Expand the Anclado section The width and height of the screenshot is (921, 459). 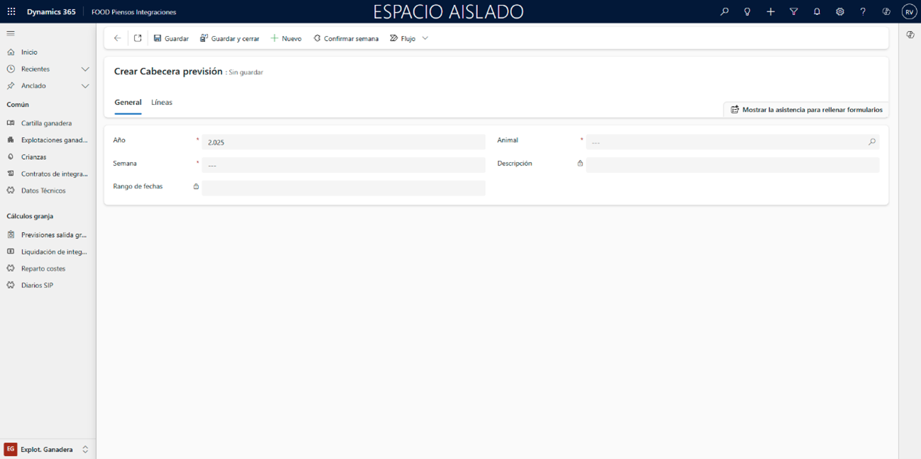point(85,86)
